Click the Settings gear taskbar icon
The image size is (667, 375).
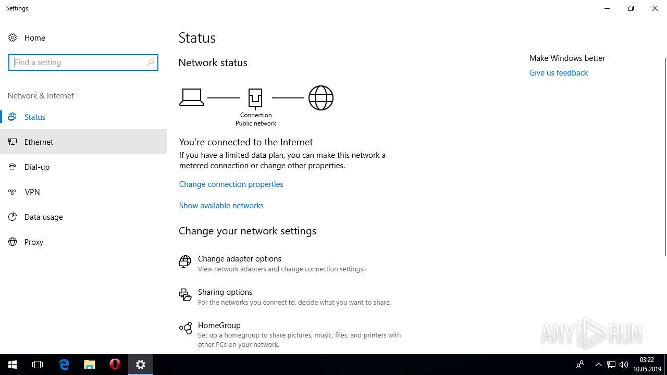[x=141, y=365]
